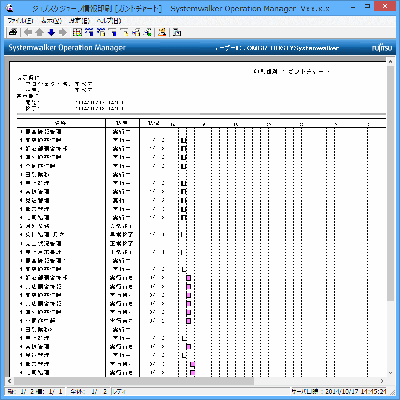Click the blue down arrow page button
This screenshot has height=400, width=400.
coord(51,32)
